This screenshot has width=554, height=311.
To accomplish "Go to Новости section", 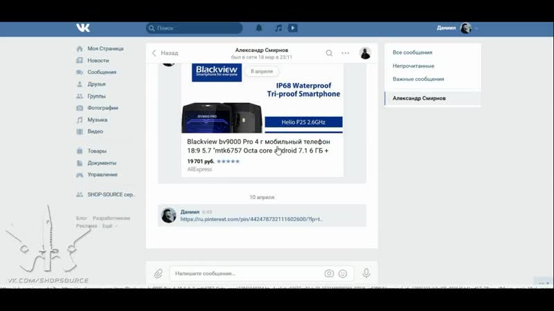I will coord(98,60).
